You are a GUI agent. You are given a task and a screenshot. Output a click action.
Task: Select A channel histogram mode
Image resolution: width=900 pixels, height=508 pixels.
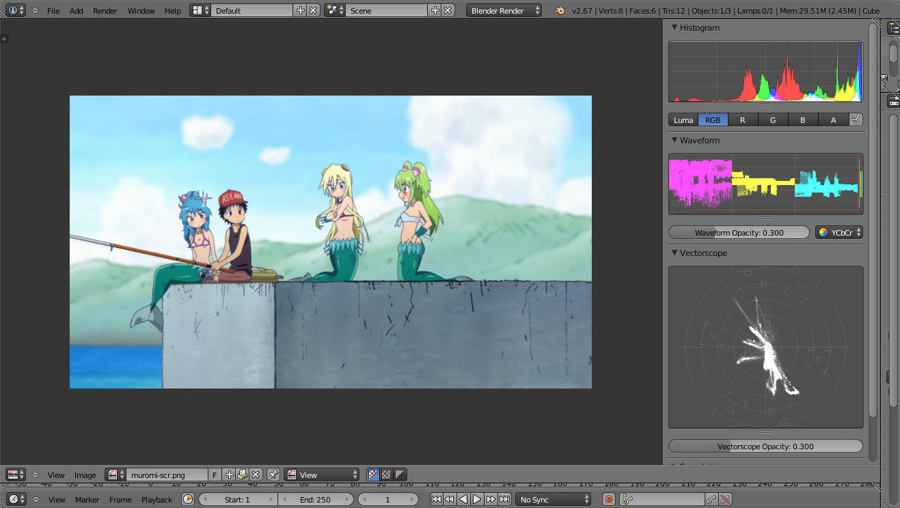coord(833,119)
